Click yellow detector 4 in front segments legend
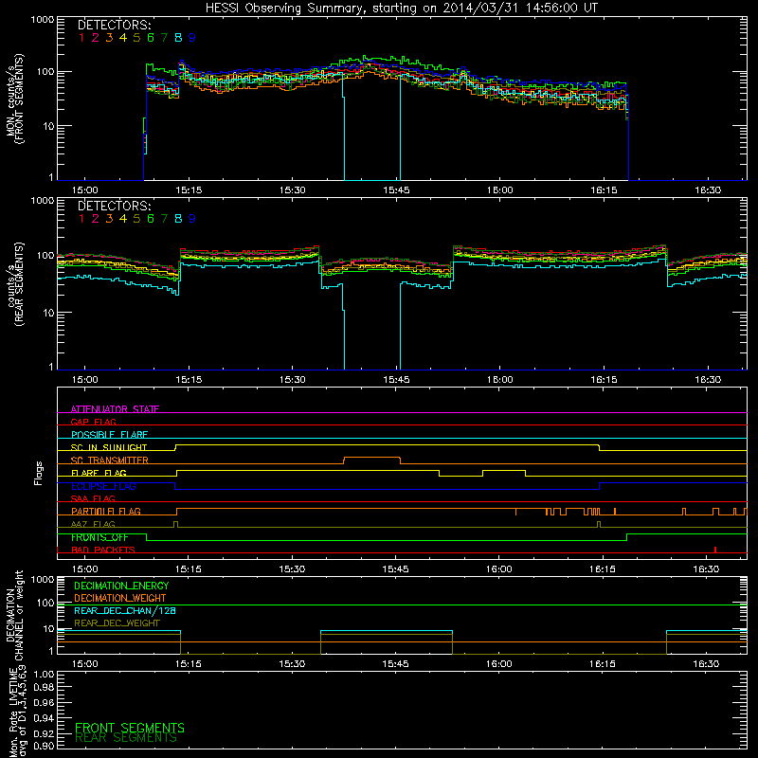The image size is (758, 758). click(x=123, y=38)
